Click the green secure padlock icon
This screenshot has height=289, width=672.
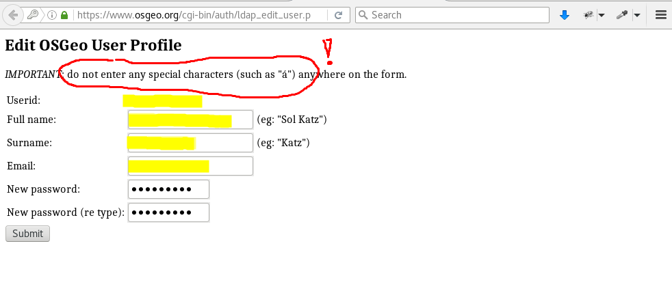click(x=64, y=15)
